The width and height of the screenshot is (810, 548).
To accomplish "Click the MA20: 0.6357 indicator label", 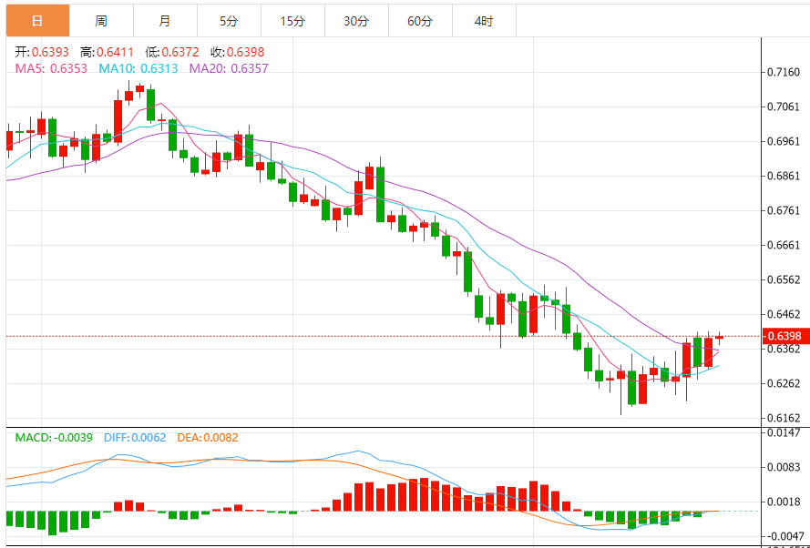I will [229, 68].
